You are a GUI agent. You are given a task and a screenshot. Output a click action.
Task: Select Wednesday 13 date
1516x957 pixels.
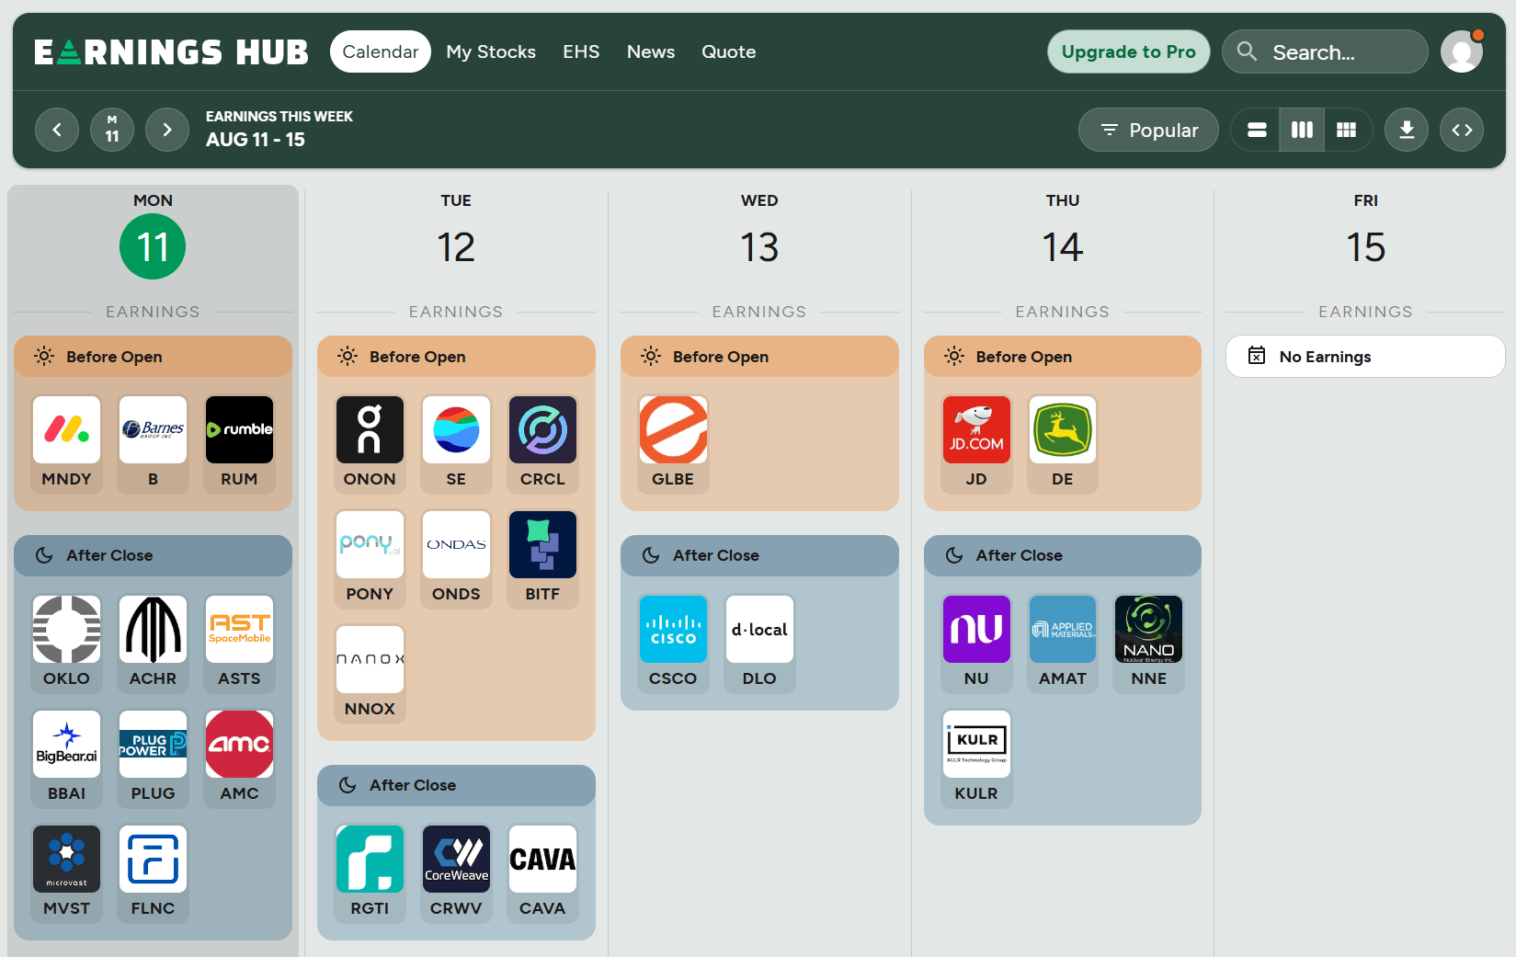[759, 247]
